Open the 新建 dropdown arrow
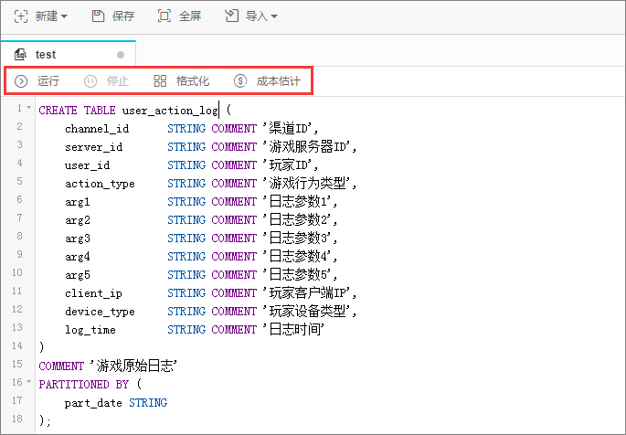Viewport: 626px width, 435px height. click(64, 16)
